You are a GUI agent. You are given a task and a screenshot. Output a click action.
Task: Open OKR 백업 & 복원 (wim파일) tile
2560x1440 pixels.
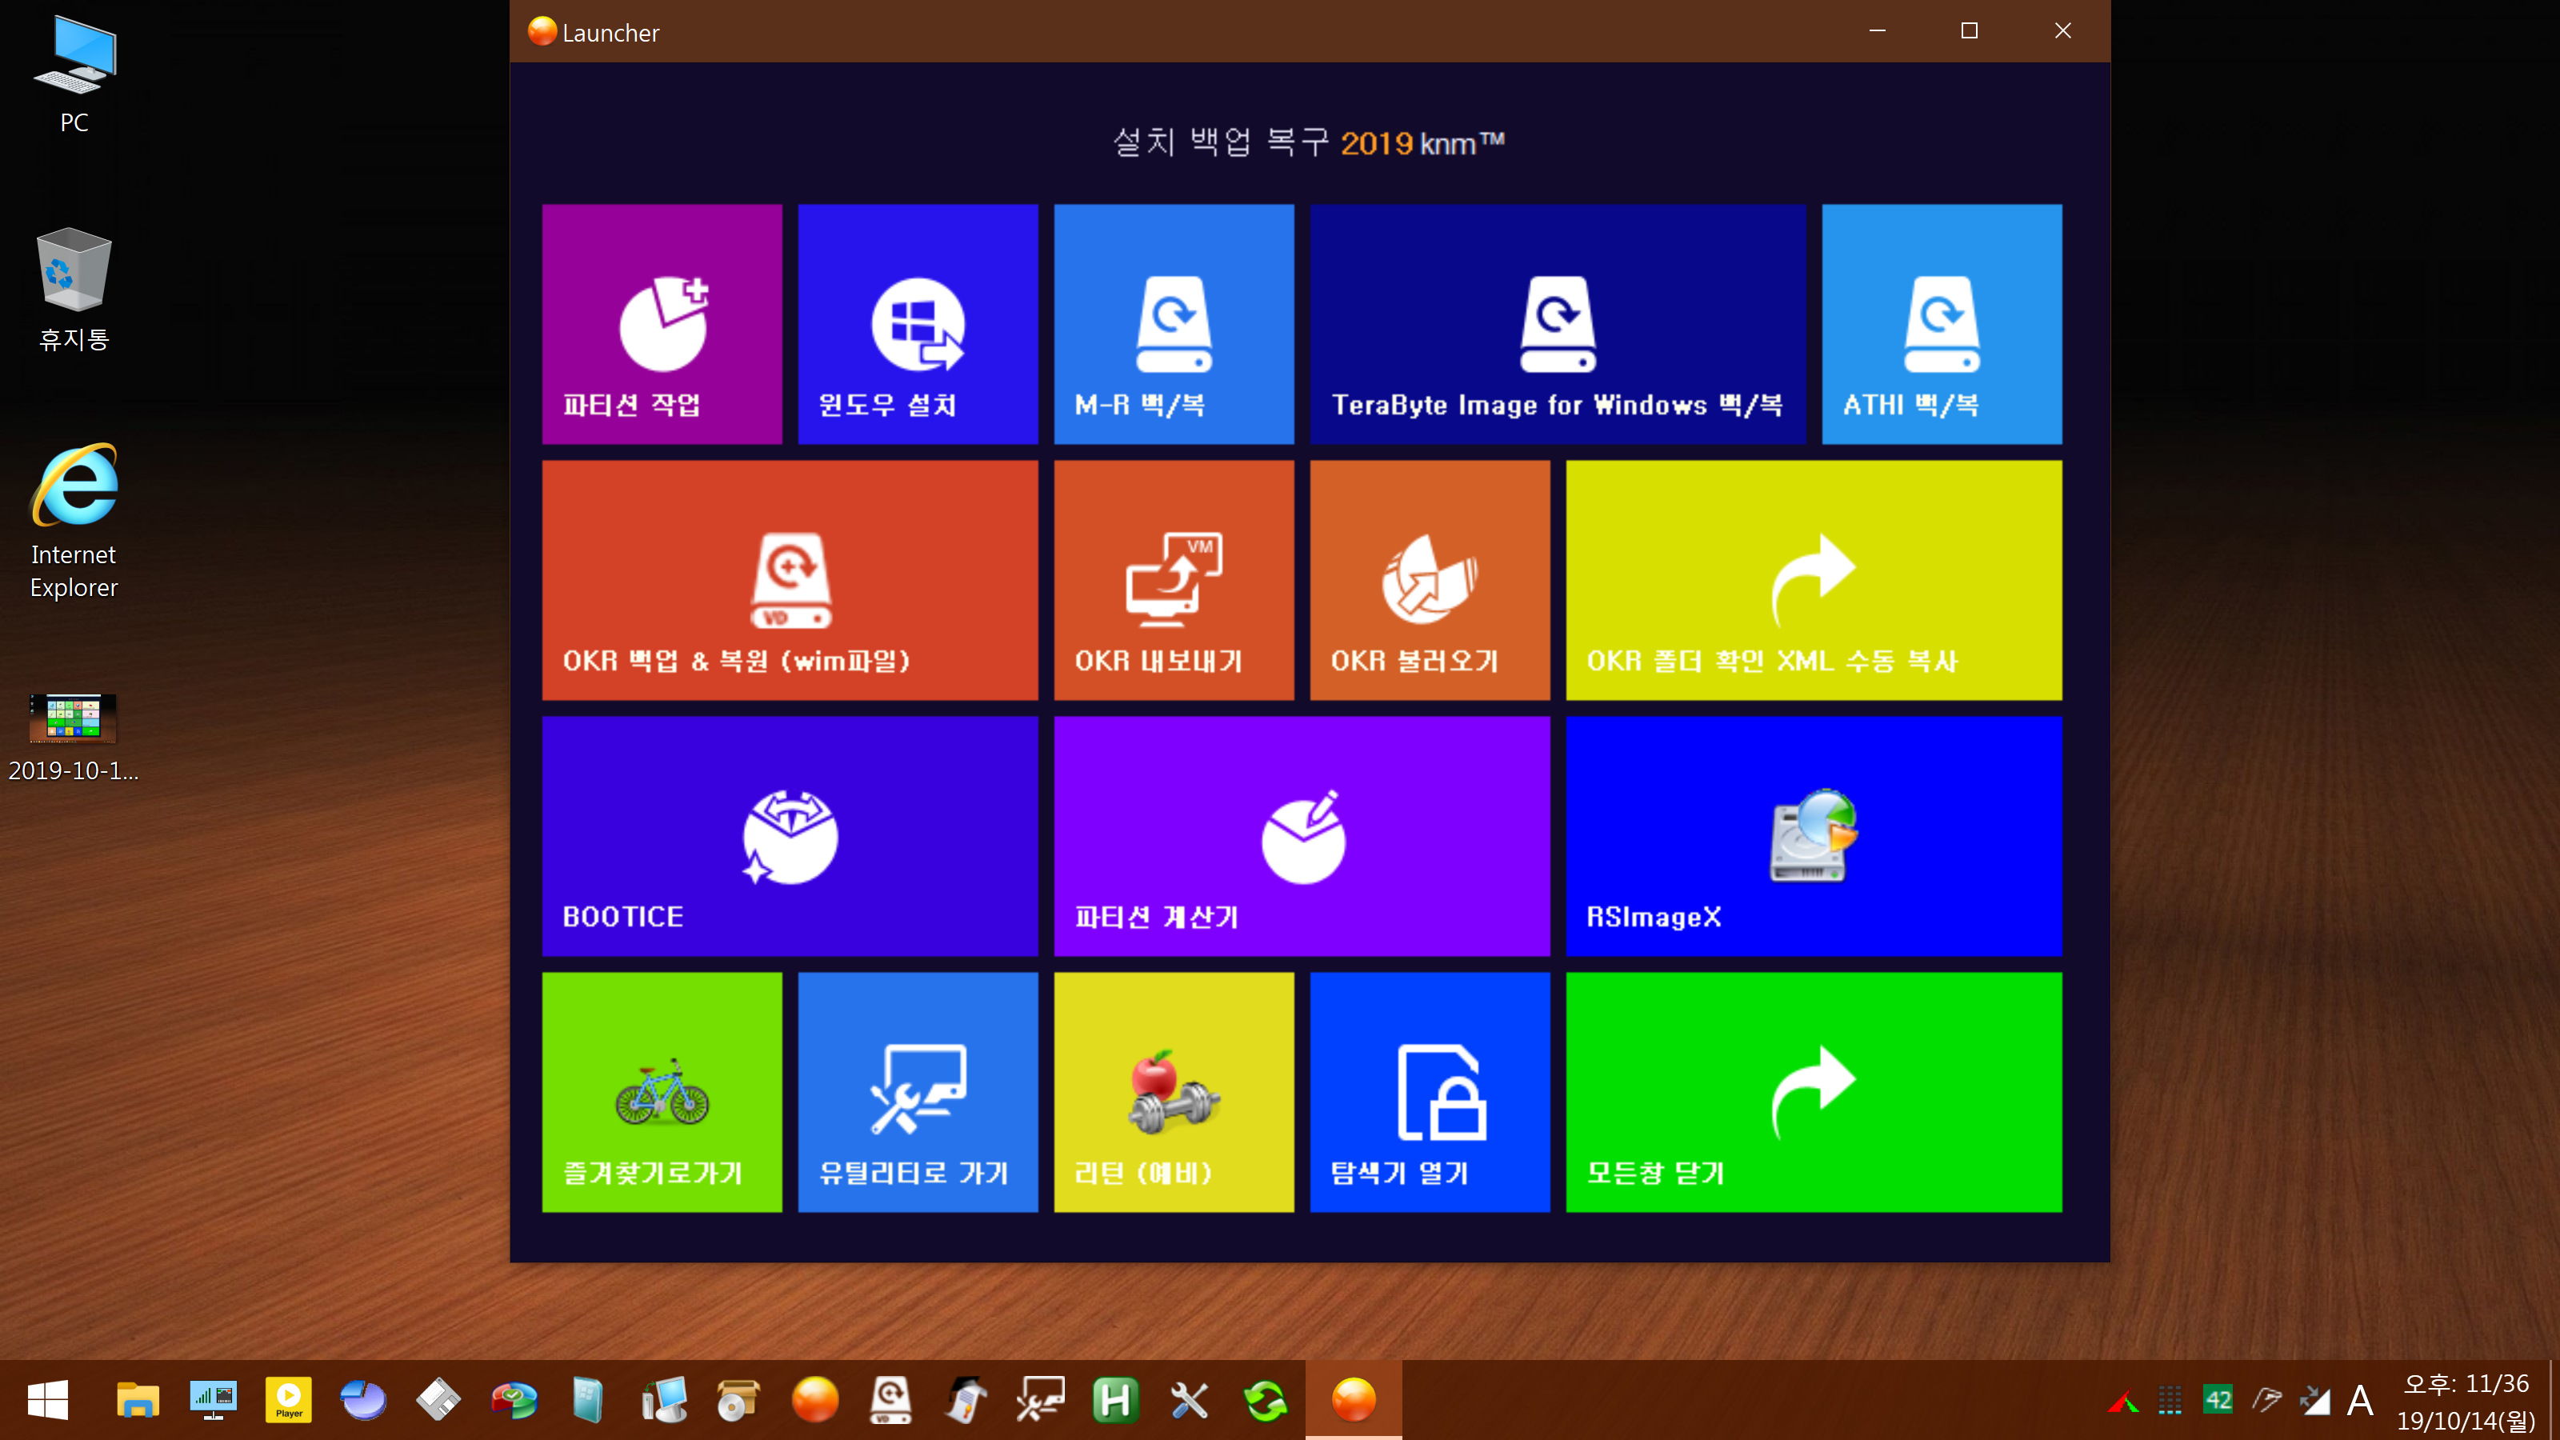point(790,580)
